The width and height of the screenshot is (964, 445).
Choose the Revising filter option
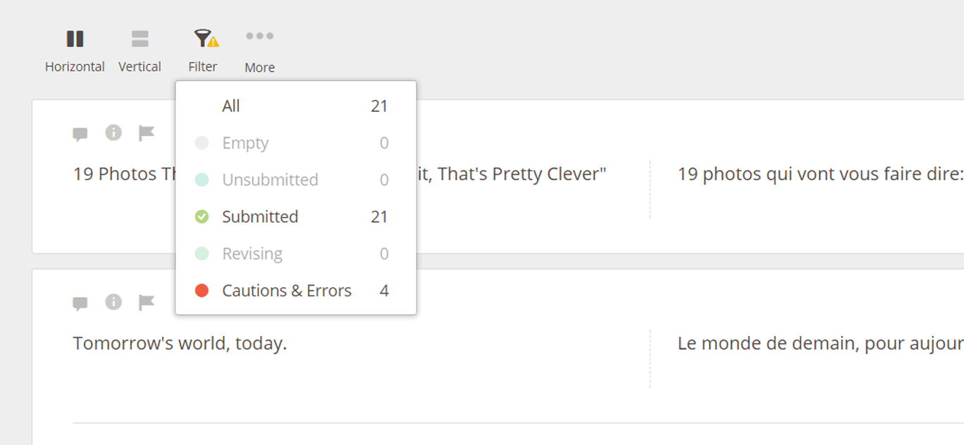click(252, 253)
